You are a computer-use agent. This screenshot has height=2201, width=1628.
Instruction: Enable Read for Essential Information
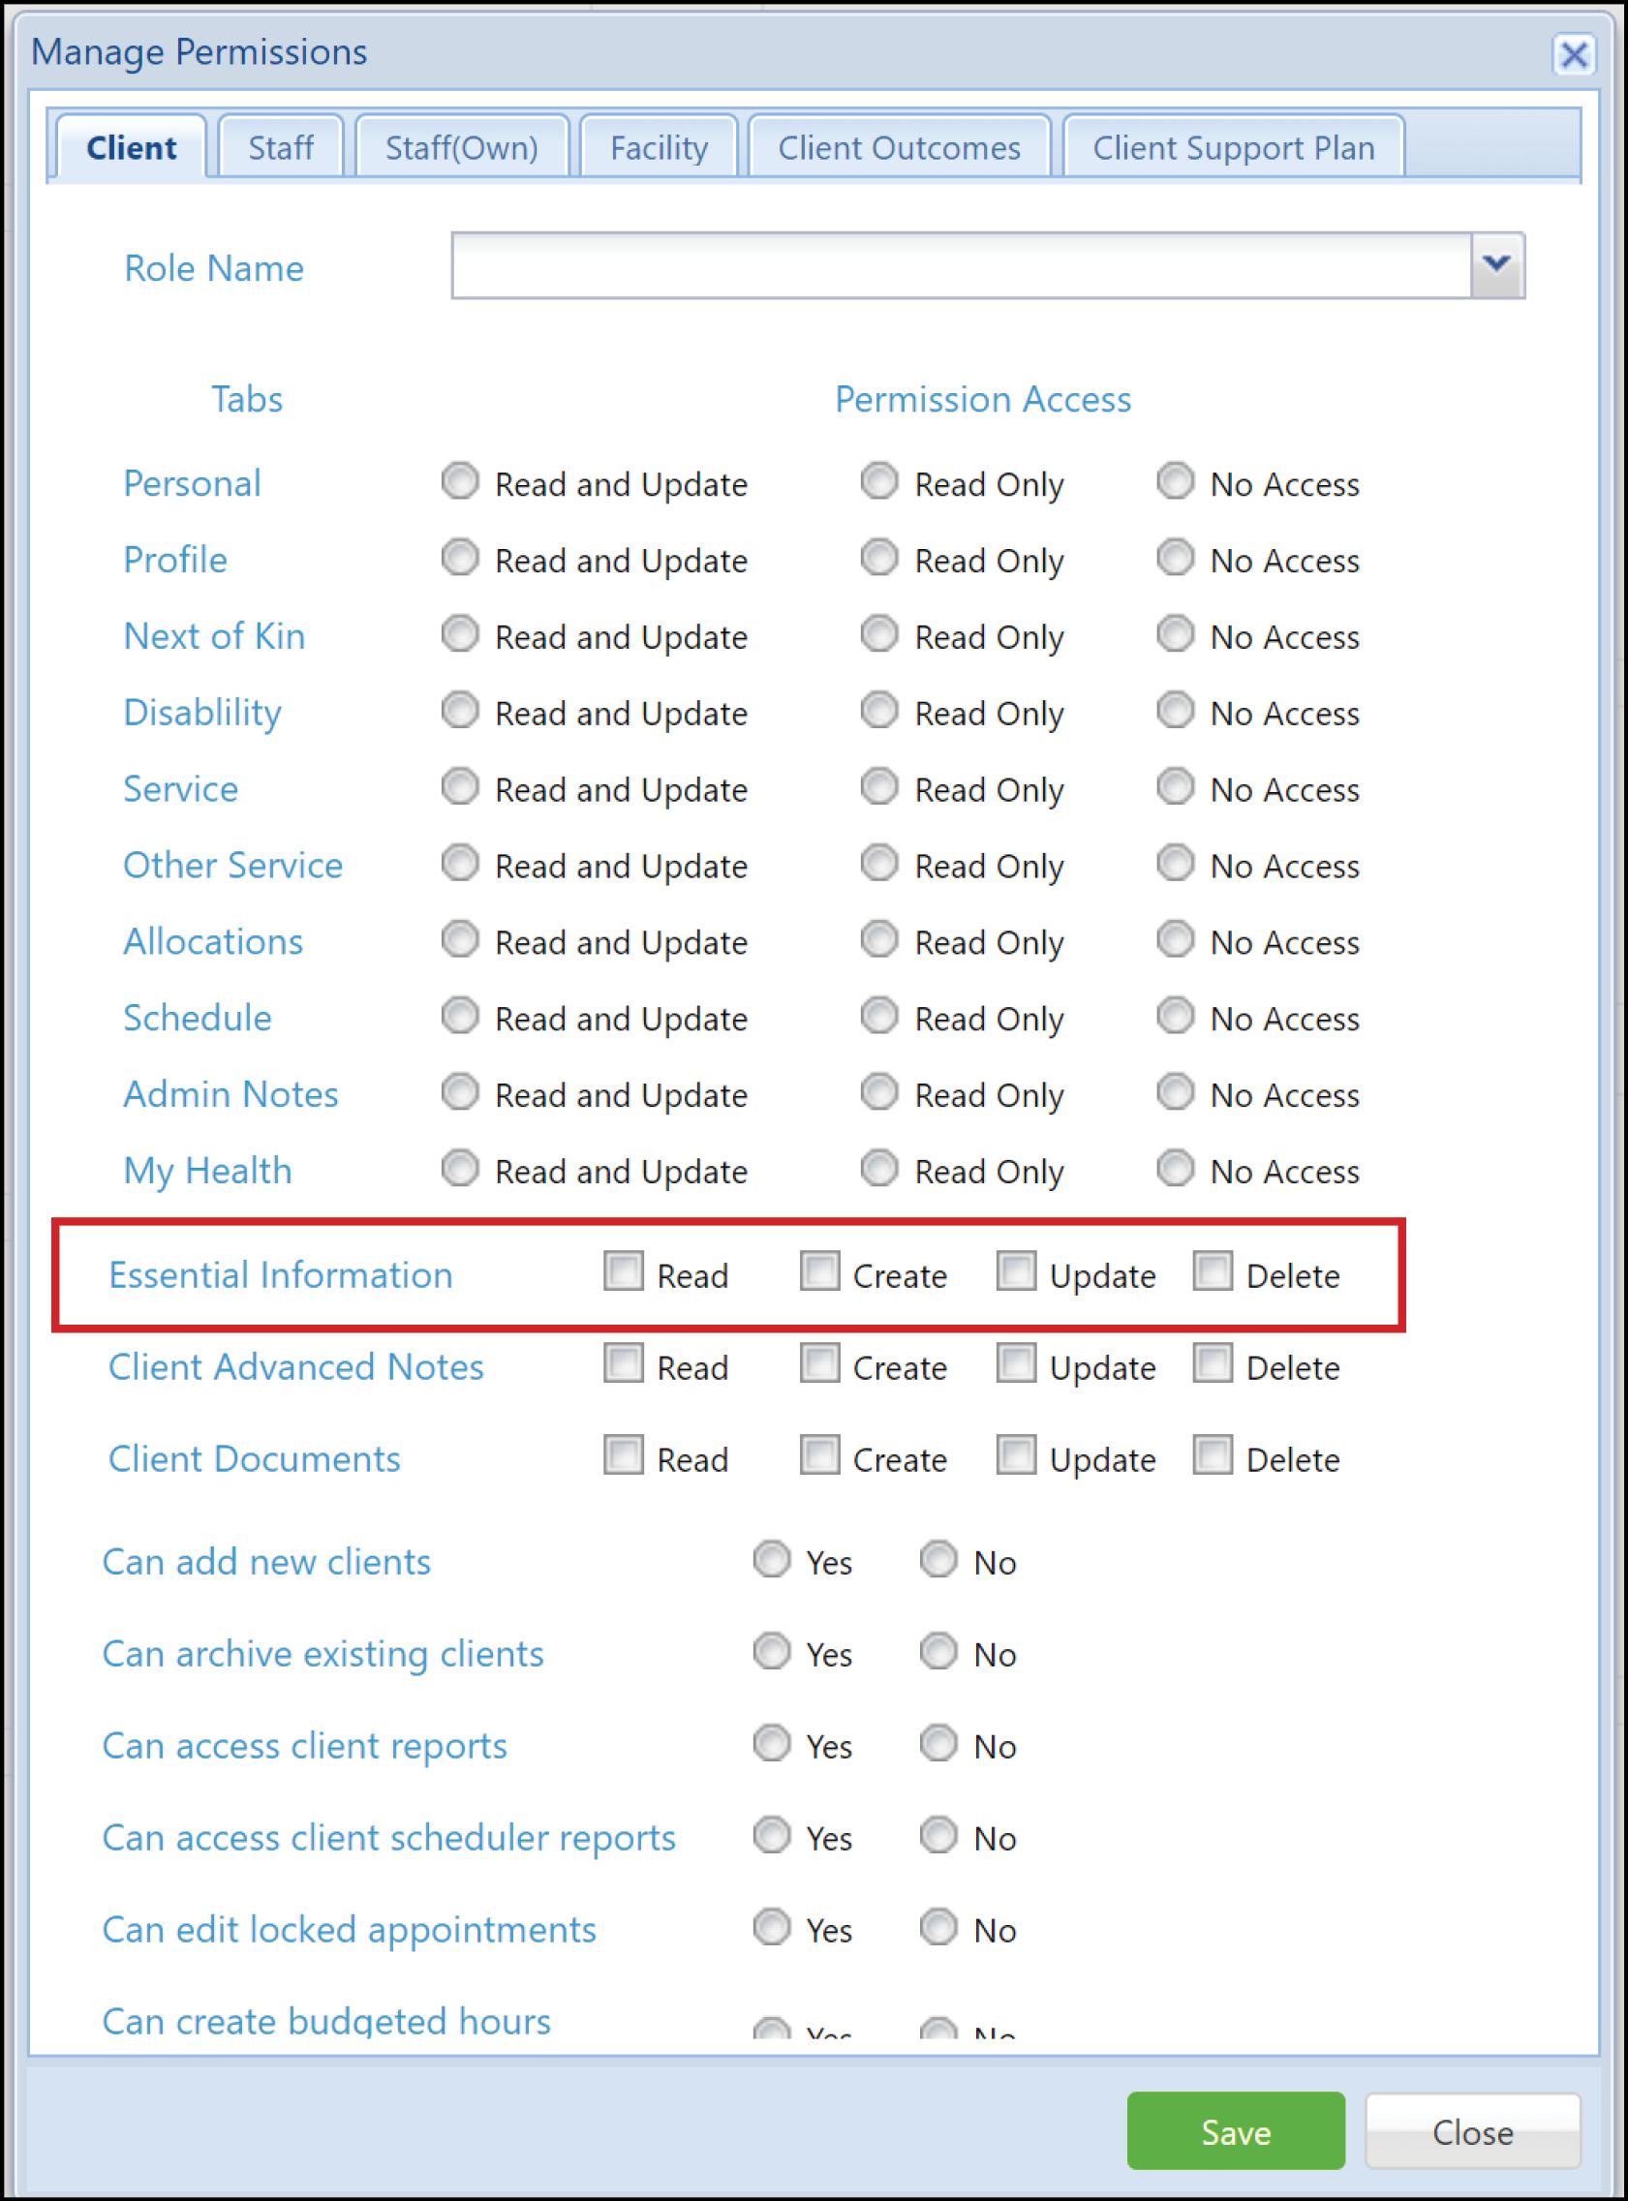[623, 1272]
